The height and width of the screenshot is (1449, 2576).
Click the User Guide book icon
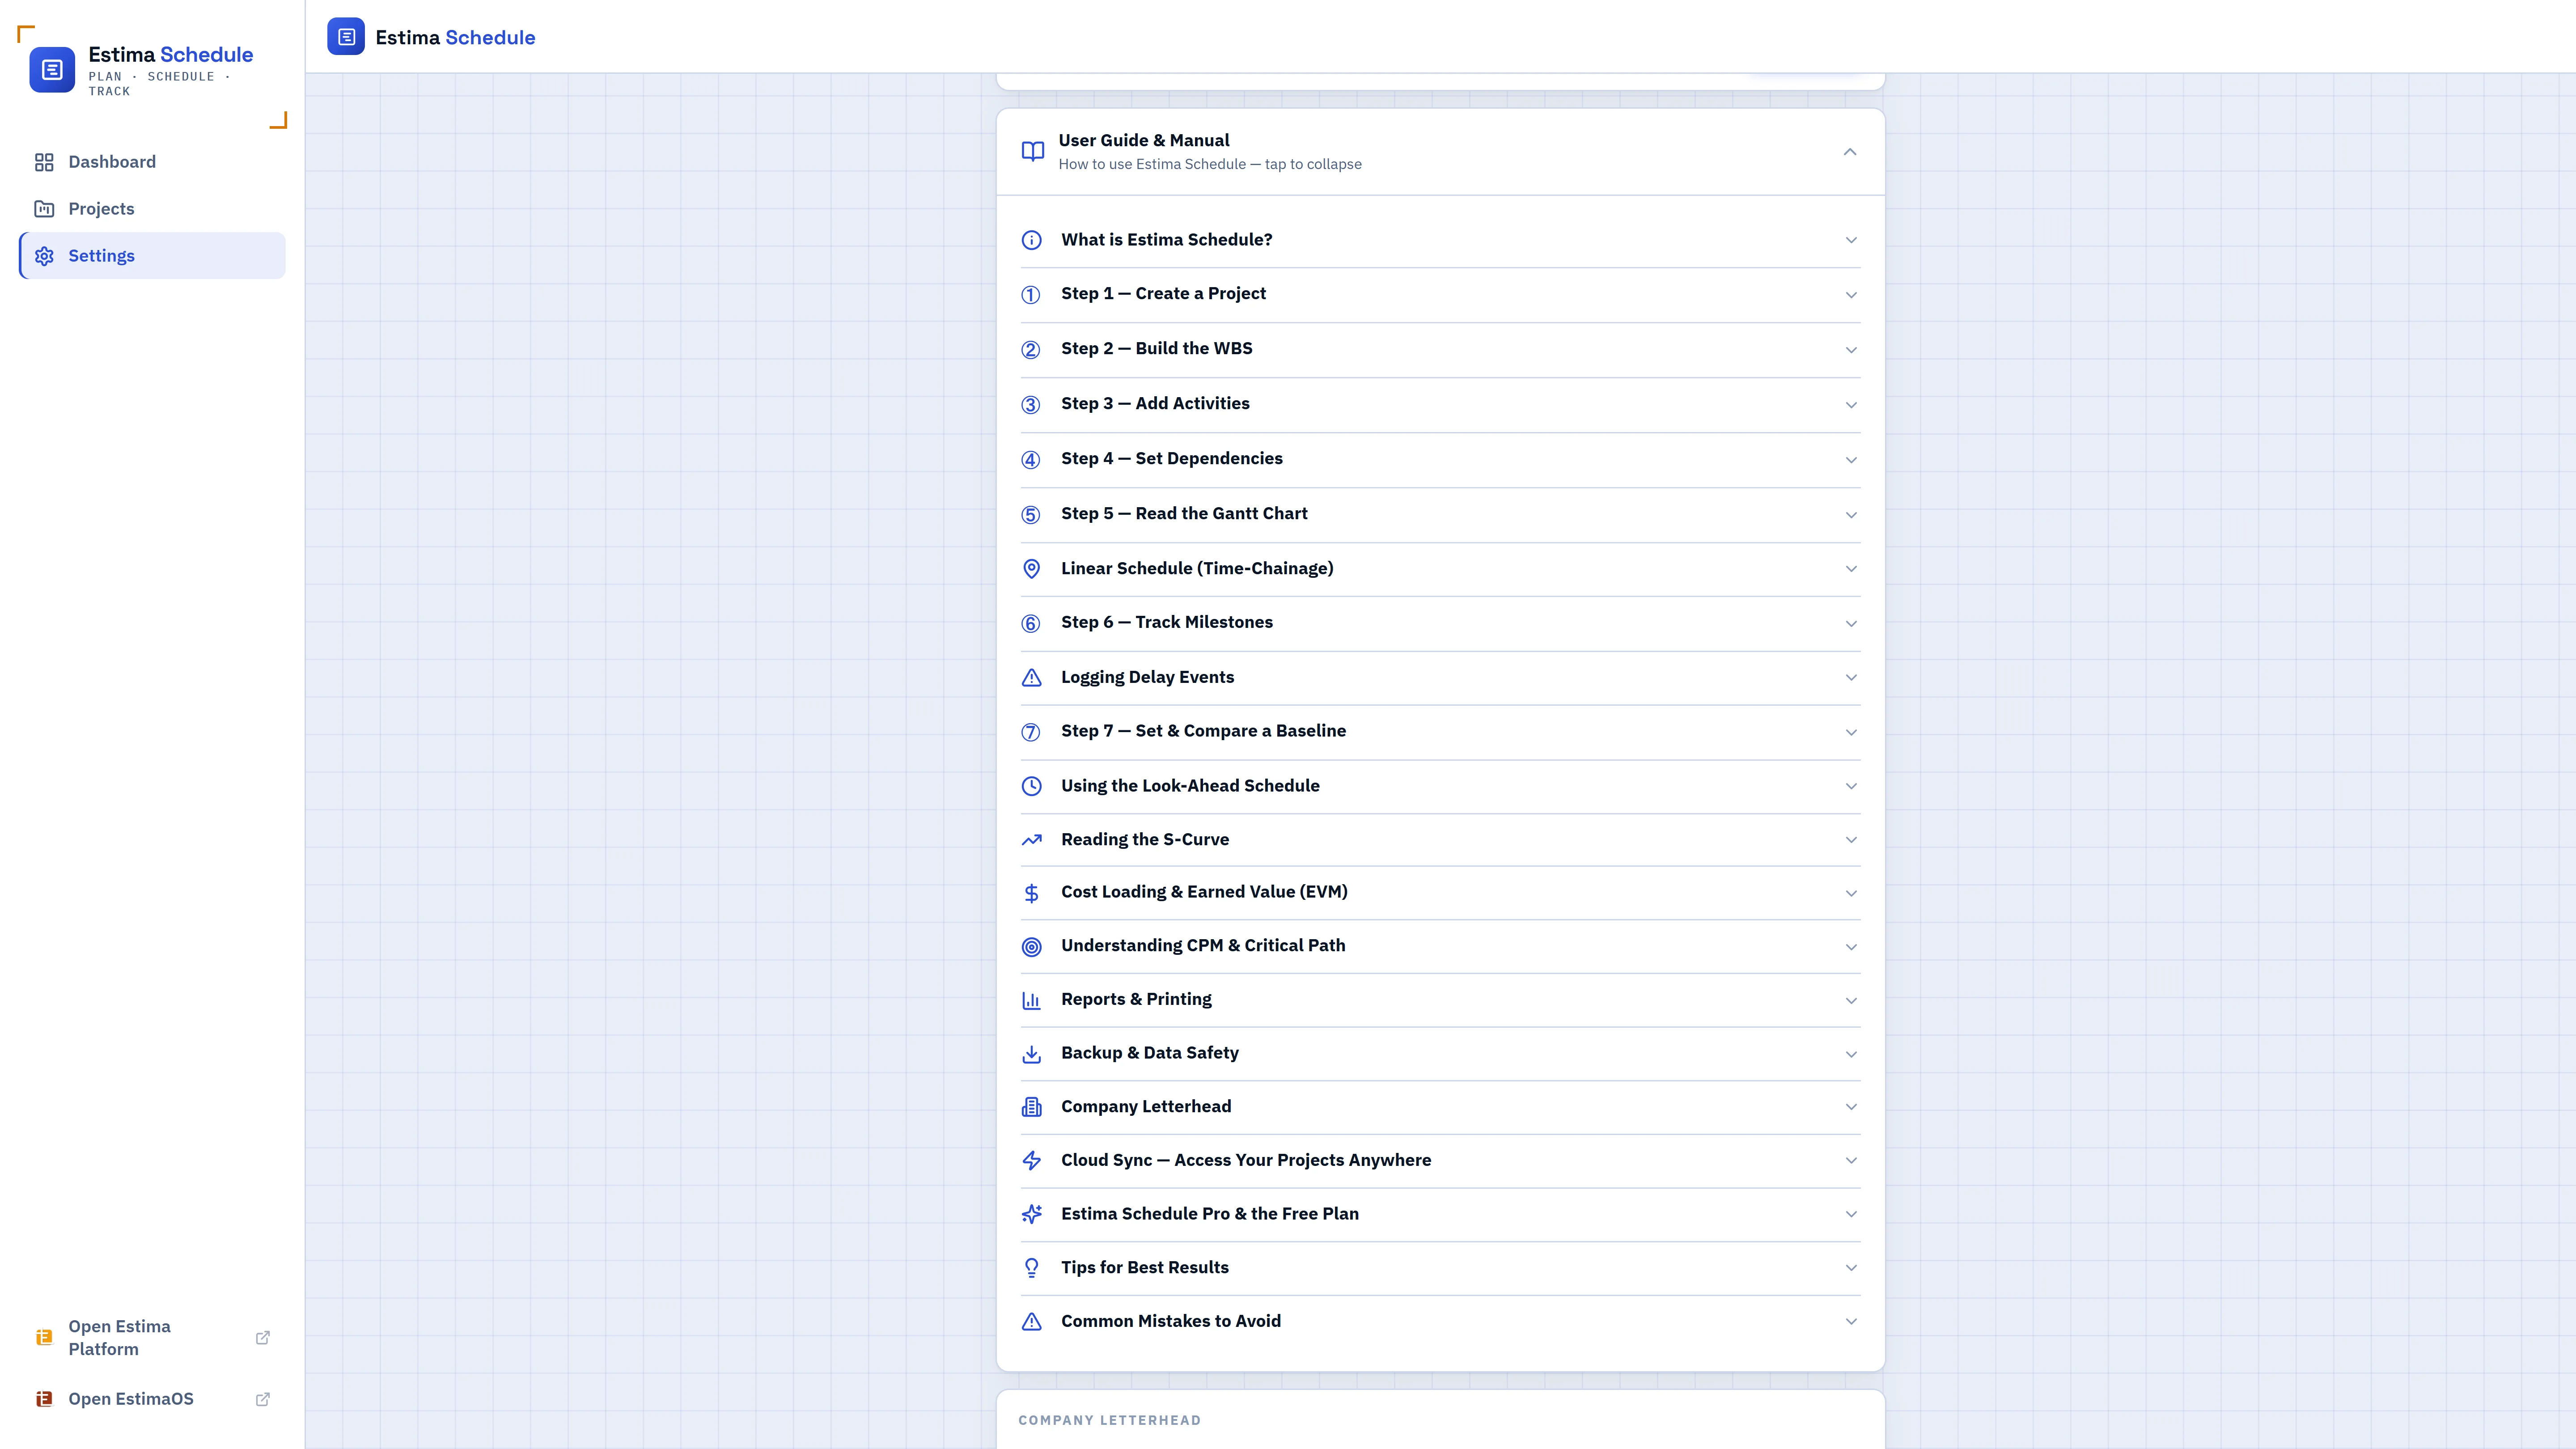1033,152
